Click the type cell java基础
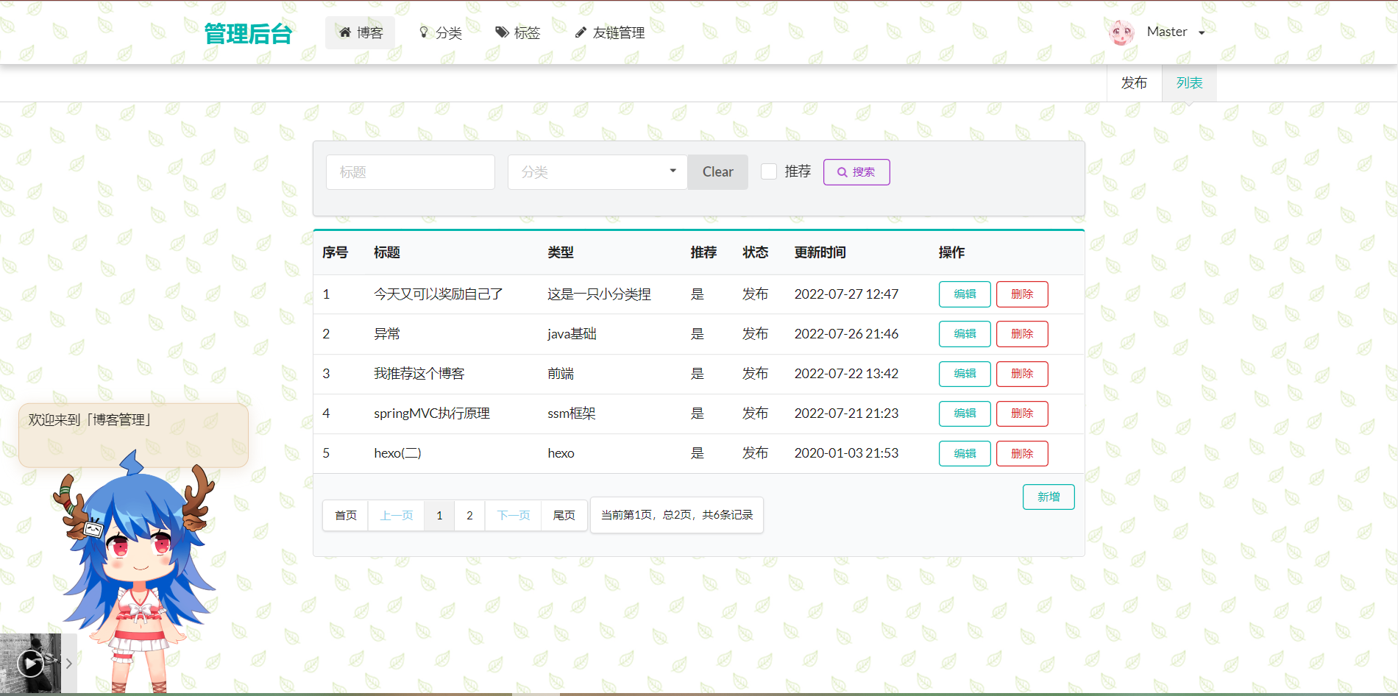Viewport: 1398px width, 696px height. [572, 334]
